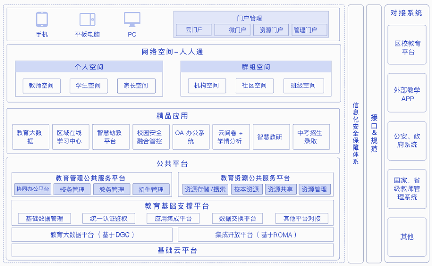
Task: Open the 公安、政府系统 card
Action: (407, 141)
